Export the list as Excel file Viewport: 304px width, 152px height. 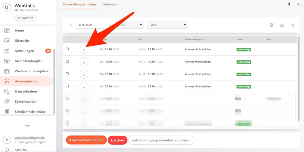pos(282,25)
